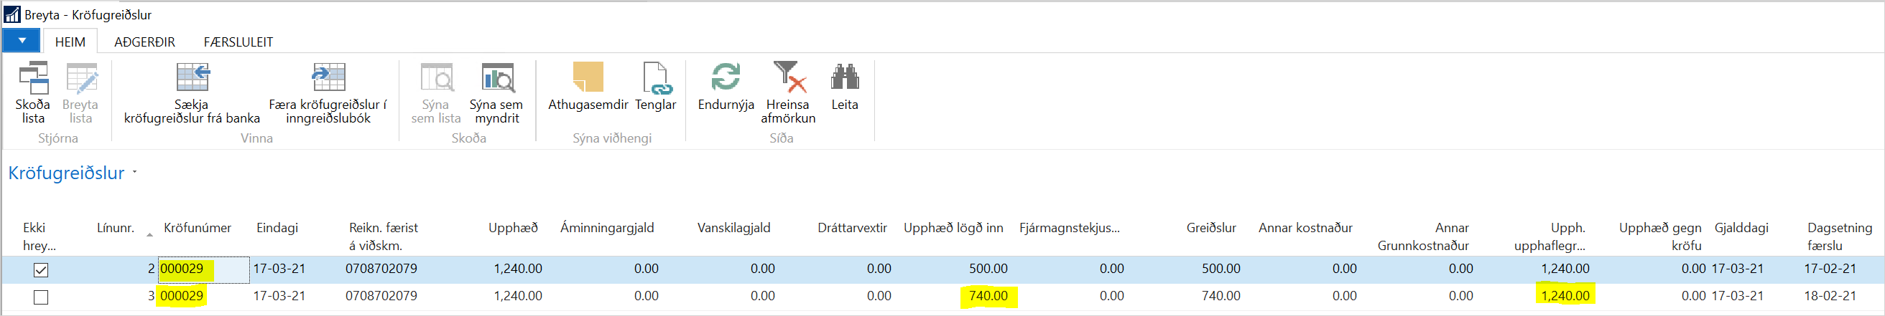Sort by the Línunr. column header
1885x316 pixels.
116,228
